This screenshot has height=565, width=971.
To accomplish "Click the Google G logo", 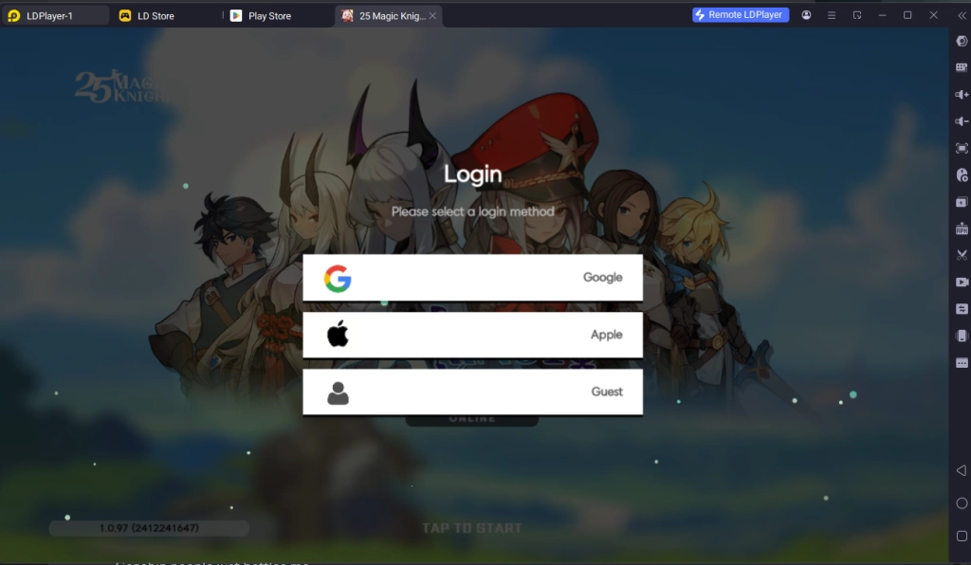I will 338,279.
